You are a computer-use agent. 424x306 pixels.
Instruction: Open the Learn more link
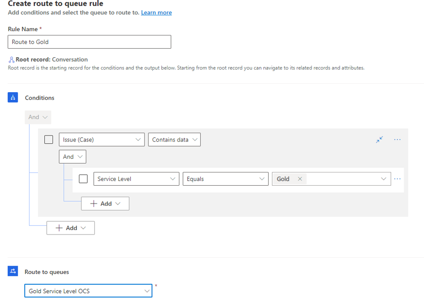pos(156,13)
